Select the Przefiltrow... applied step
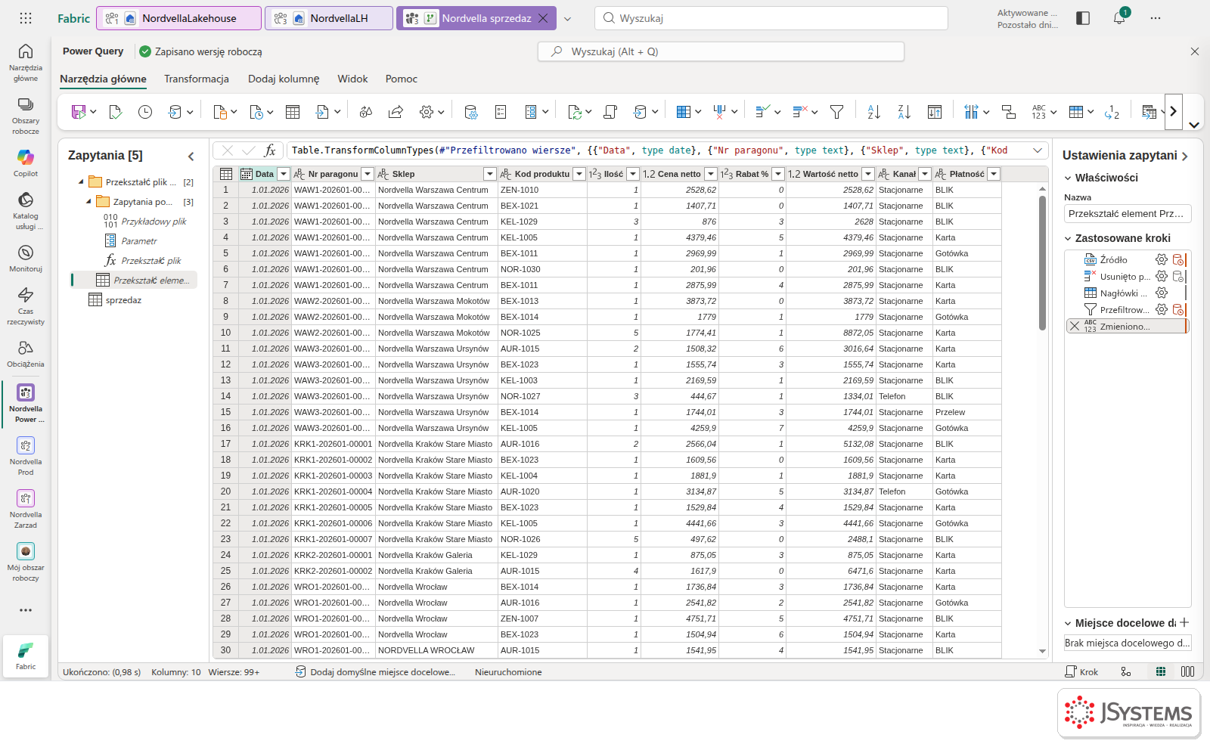 [1124, 309]
